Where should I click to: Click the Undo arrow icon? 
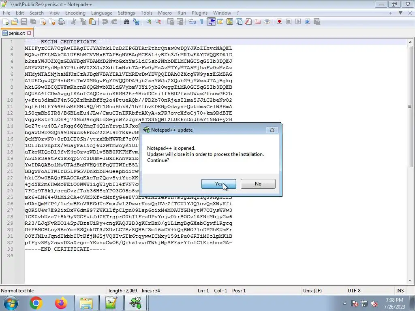point(105,22)
